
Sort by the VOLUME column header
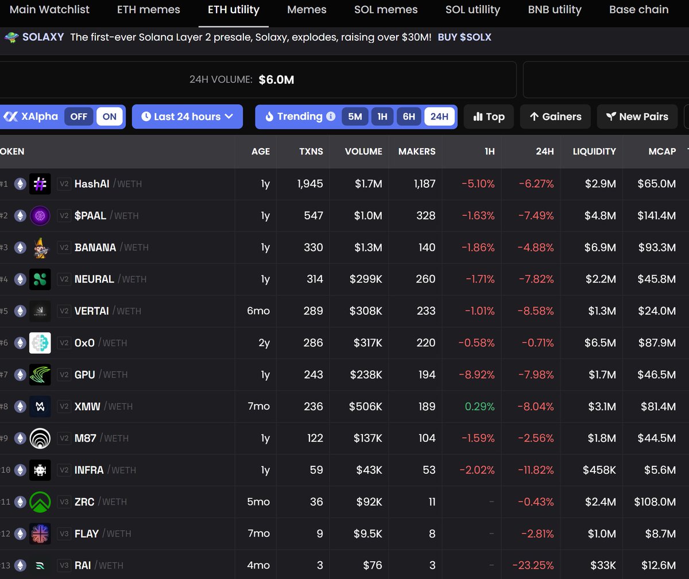click(x=363, y=152)
